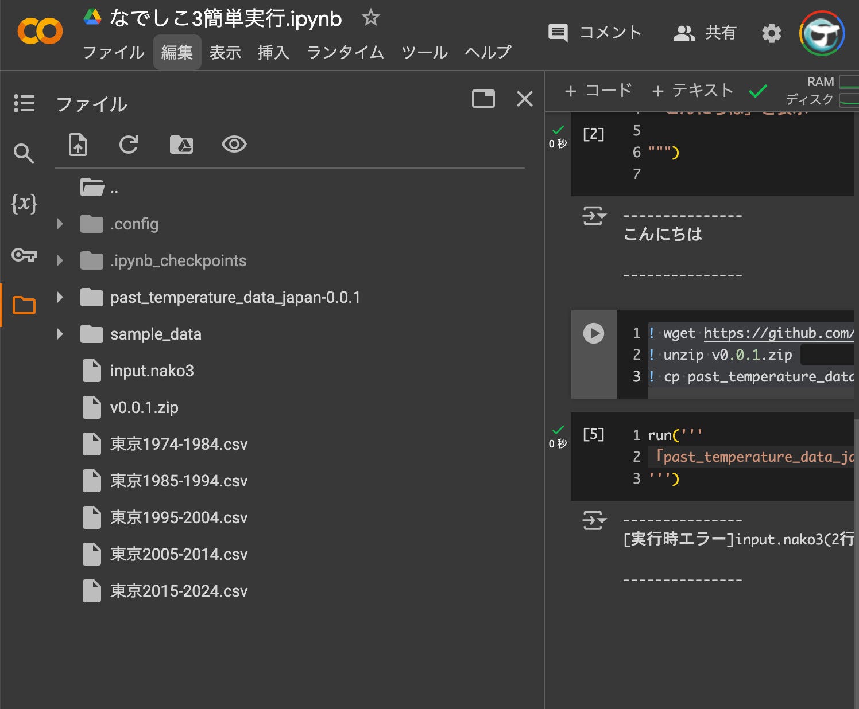
Task: Click the green connected checkmark in toolbar
Action: [758, 91]
